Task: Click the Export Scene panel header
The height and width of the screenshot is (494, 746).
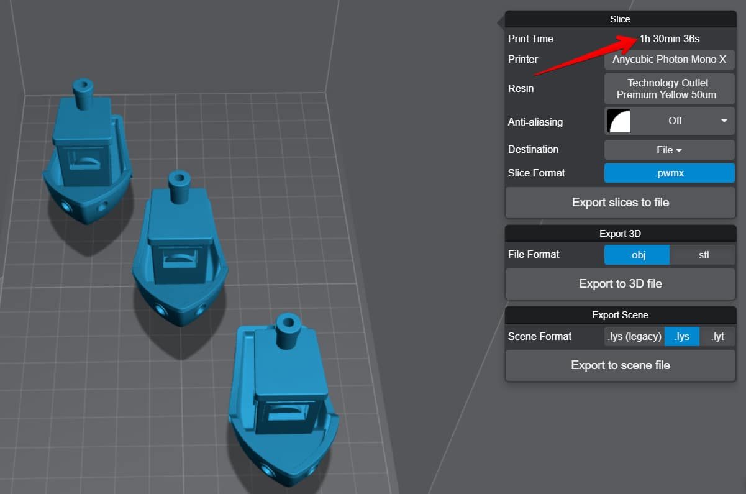Action: point(620,315)
